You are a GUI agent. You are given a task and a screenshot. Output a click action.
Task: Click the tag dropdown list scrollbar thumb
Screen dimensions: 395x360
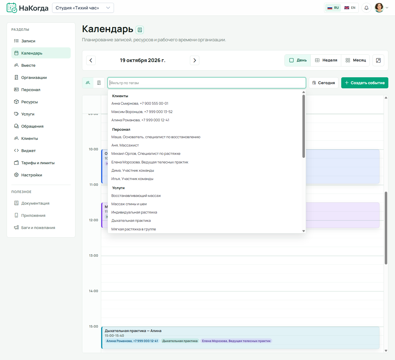(x=304, y=126)
